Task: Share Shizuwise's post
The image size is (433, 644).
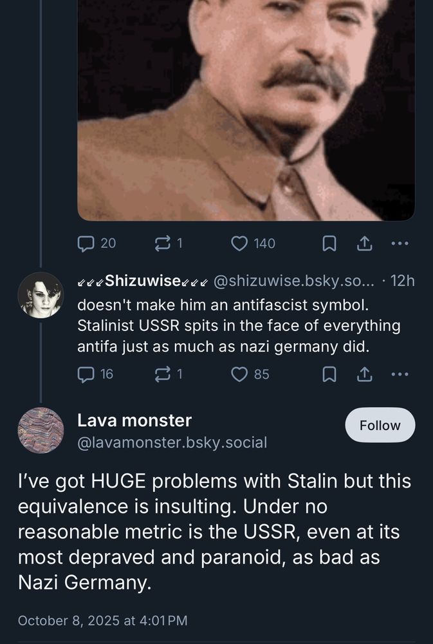Action: pos(364,374)
